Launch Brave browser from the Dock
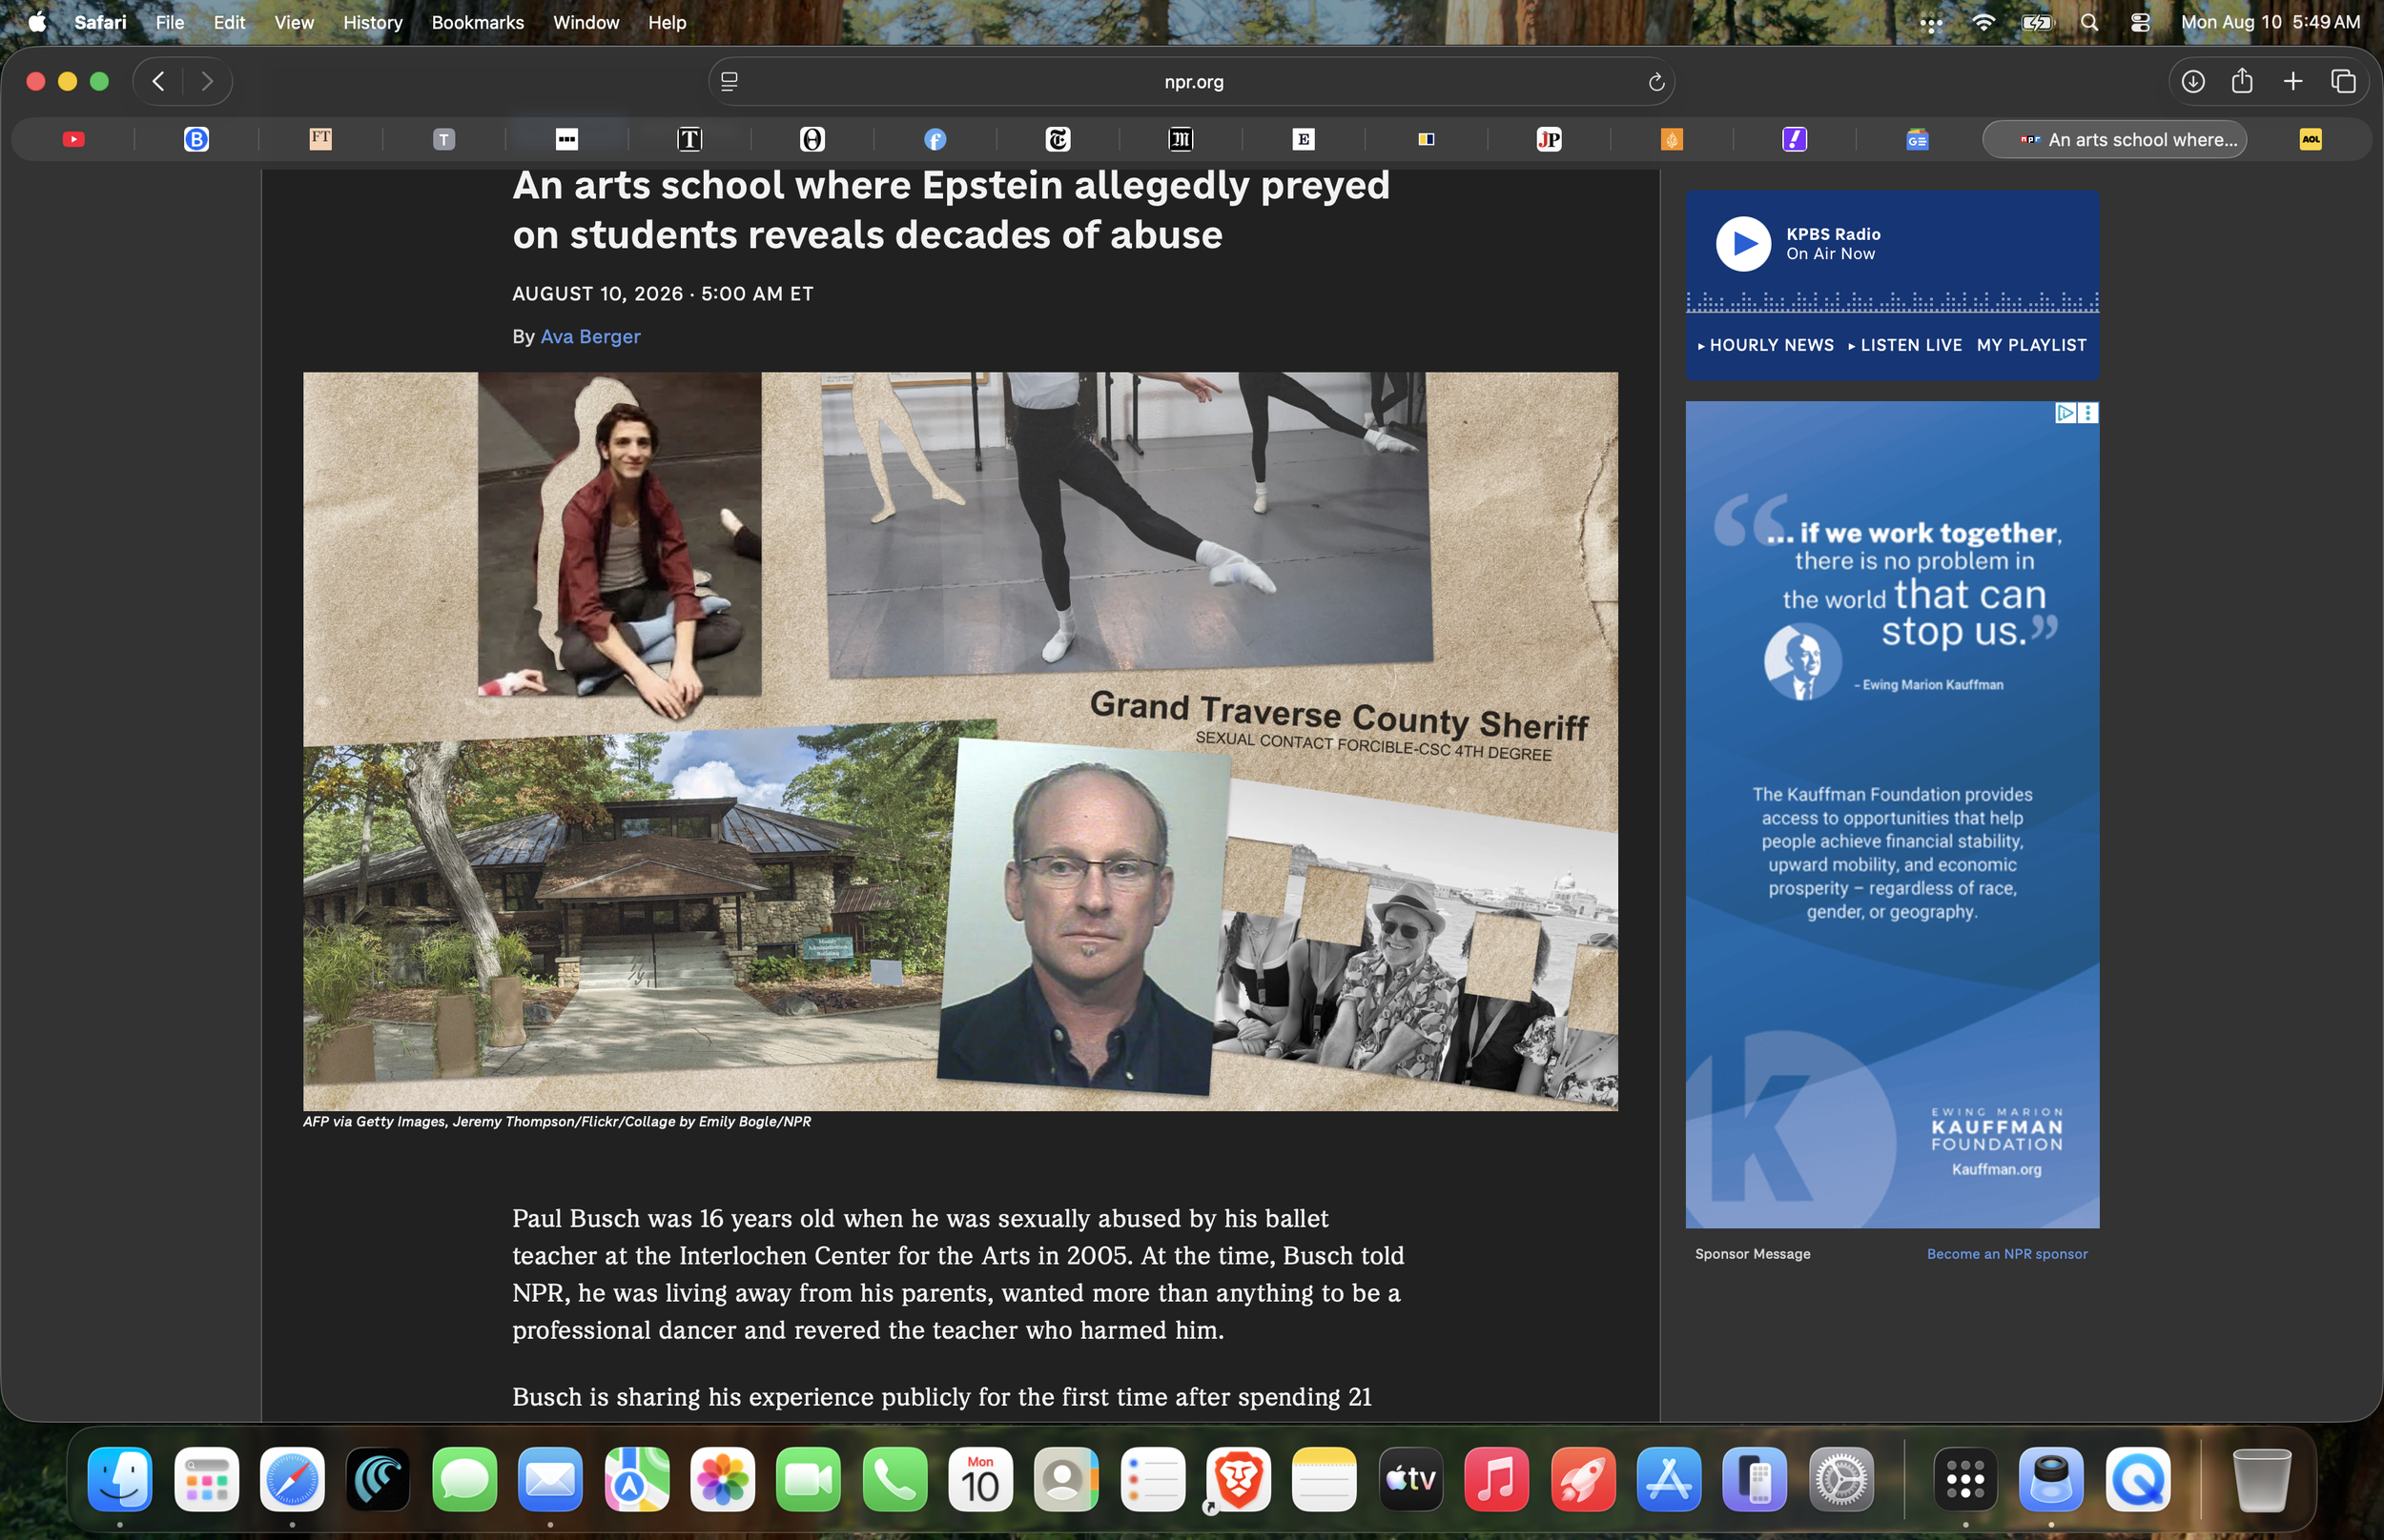 [1239, 1479]
